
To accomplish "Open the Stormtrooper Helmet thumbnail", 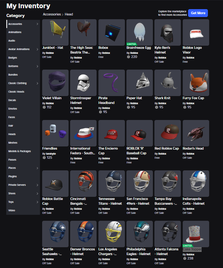I will (83, 83).
